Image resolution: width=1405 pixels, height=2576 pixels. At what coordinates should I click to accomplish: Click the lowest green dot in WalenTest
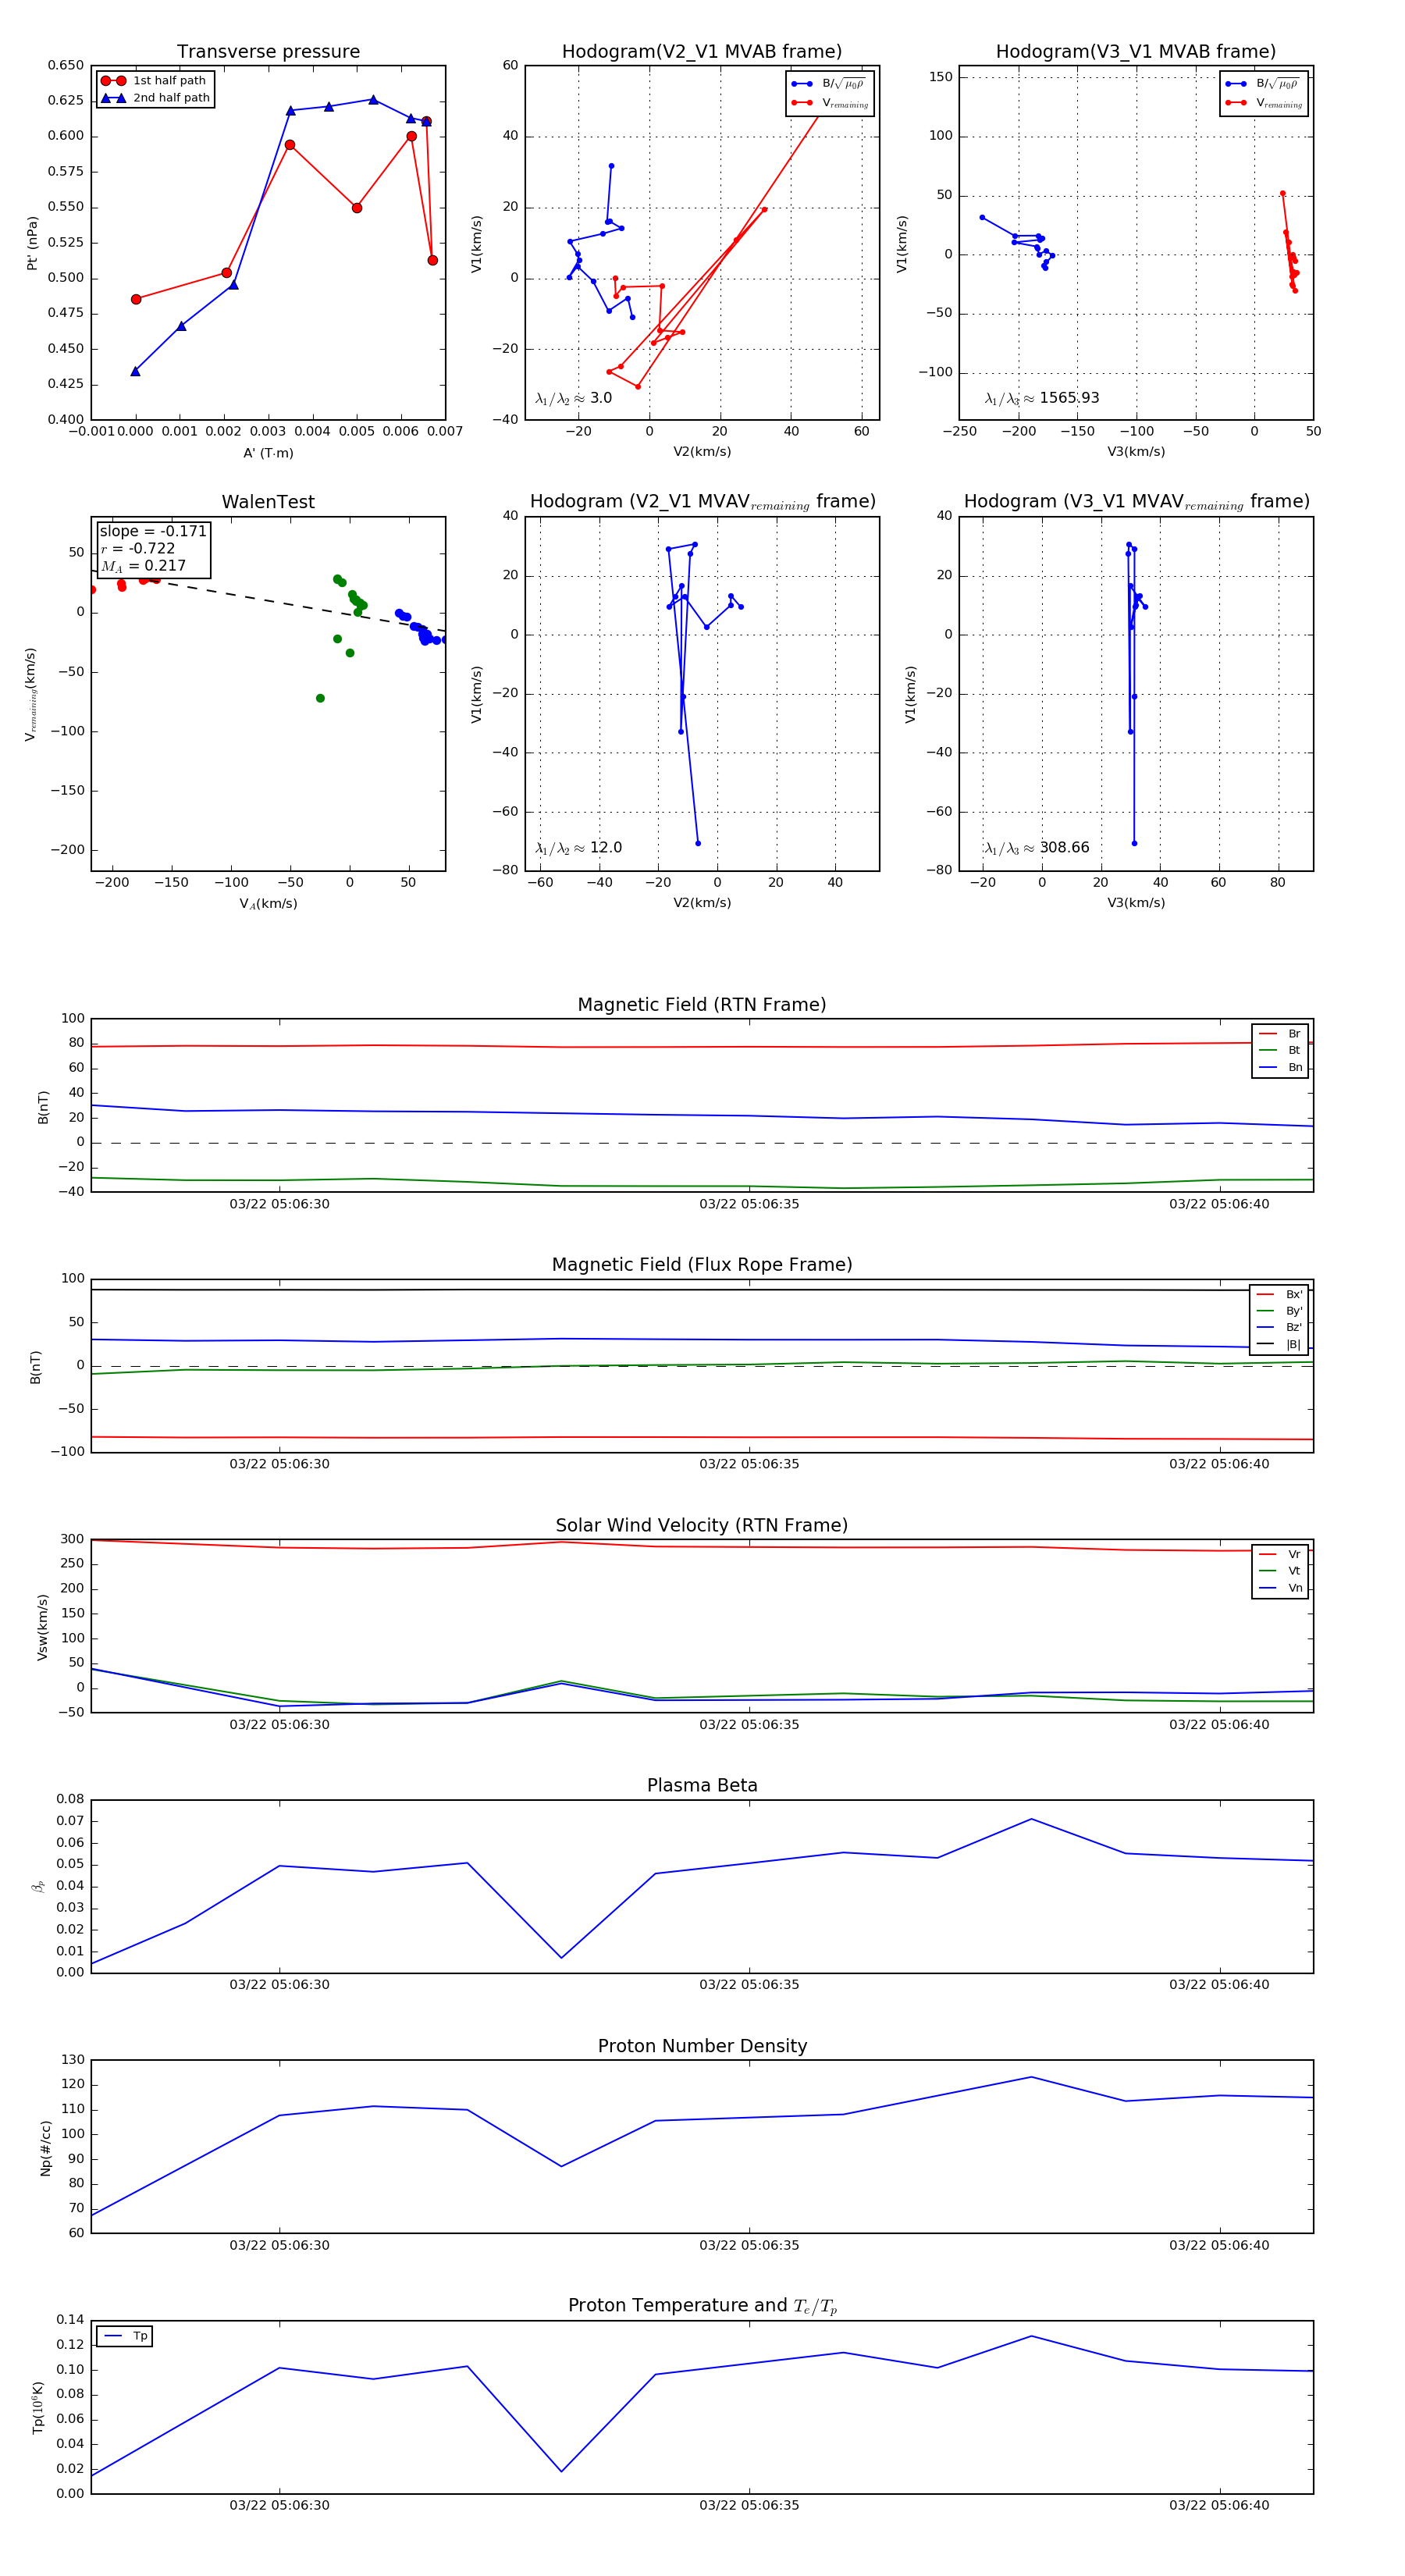point(320,698)
